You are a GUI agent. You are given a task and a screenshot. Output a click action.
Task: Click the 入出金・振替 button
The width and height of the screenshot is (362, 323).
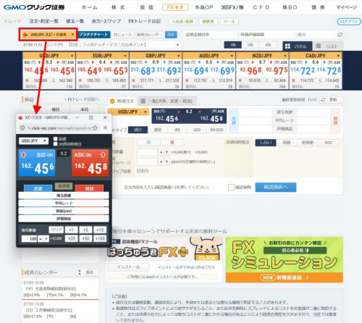pyautogui.click(x=182, y=22)
